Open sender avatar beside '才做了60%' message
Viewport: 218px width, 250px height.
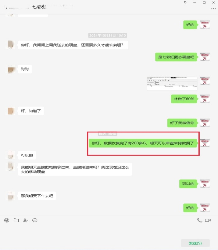pos(205,99)
